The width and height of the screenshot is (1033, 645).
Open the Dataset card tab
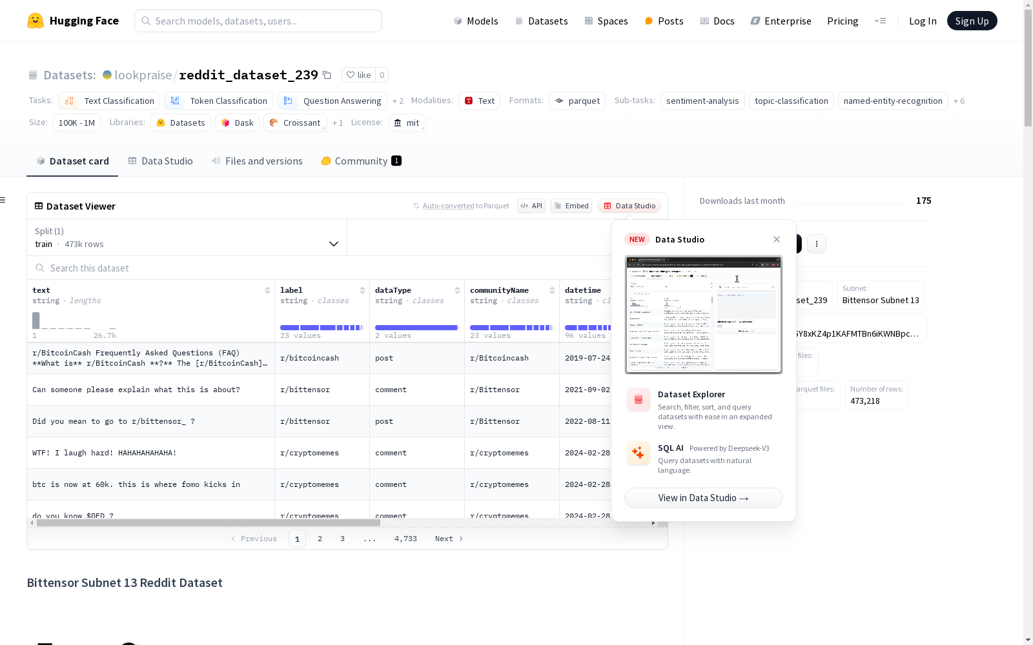(x=72, y=161)
